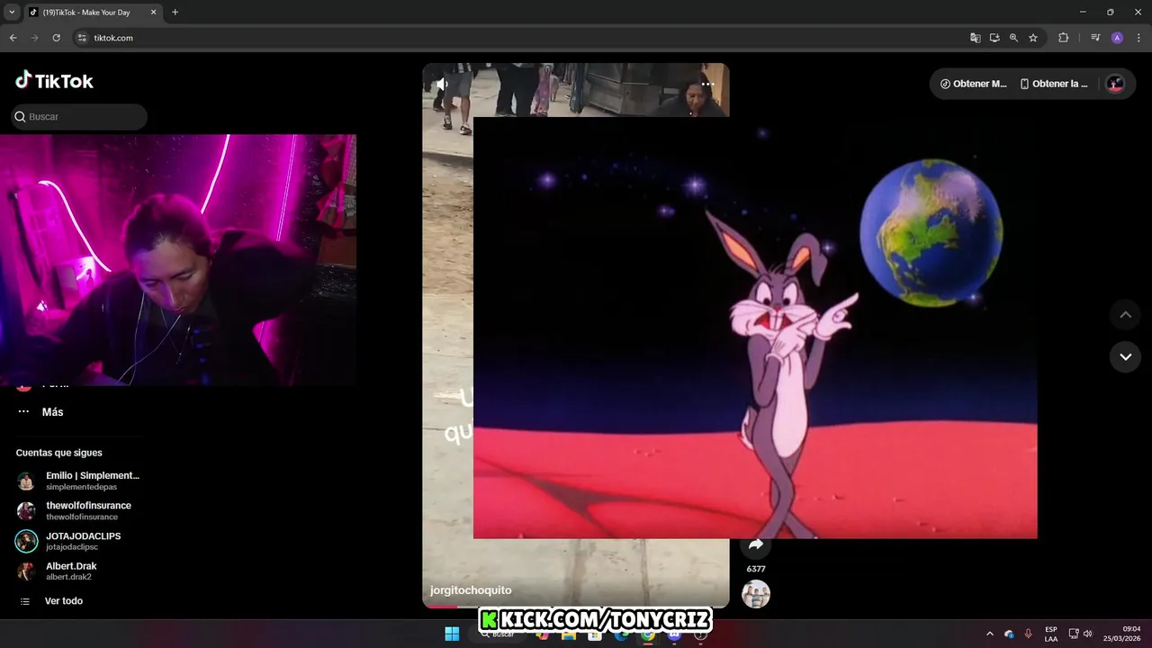Open the media controls icon in toolbar
Viewport: 1152px width, 648px height.
[1095, 38]
